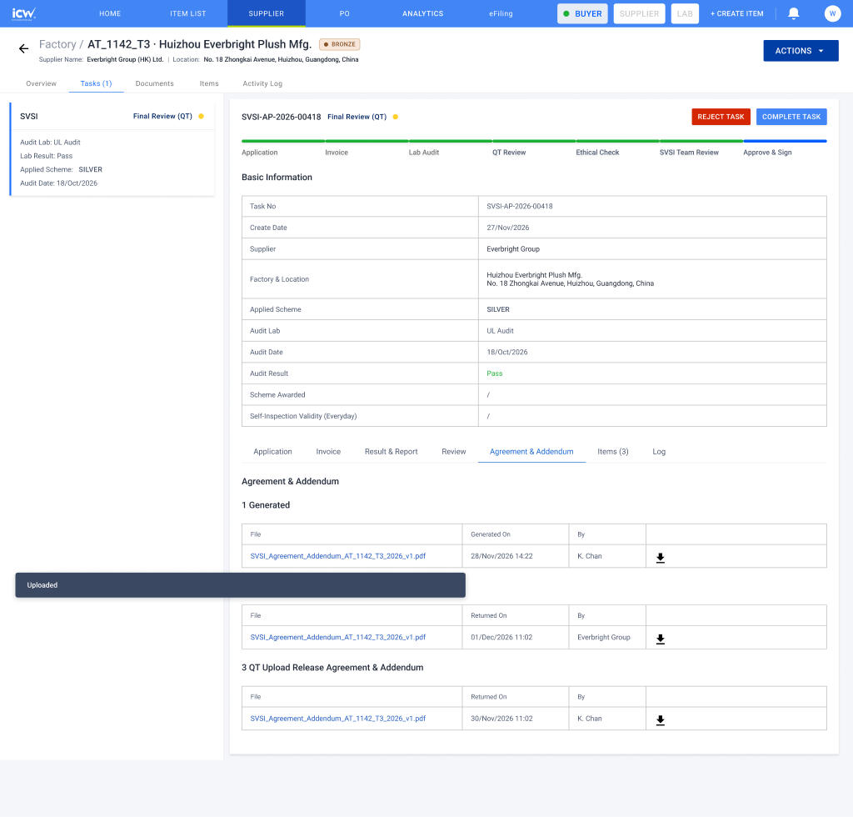
Task: Click the Create Date value 27/Nov/2026
Action: (x=507, y=228)
